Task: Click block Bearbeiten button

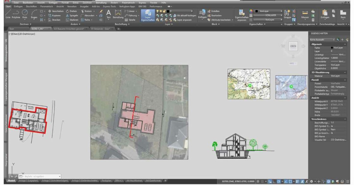Action: 215,15
